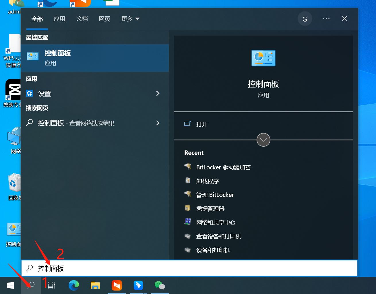Select 查看设备和打印机 recent entry
The height and width of the screenshot is (294, 376).
coord(218,236)
